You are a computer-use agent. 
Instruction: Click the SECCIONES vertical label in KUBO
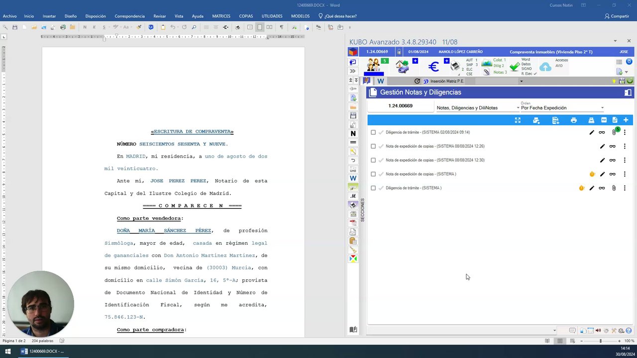pos(362,210)
